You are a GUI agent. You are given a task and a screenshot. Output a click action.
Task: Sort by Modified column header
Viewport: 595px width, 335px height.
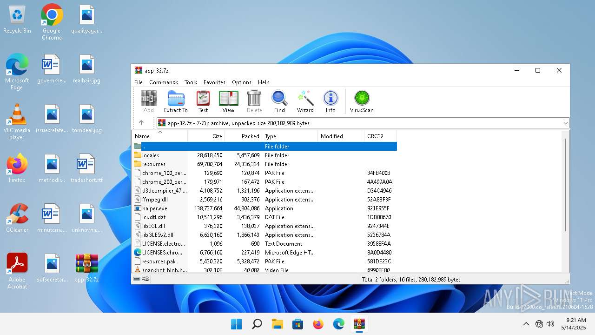click(x=341, y=136)
